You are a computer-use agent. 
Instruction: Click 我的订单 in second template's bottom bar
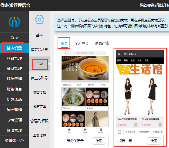point(158,132)
